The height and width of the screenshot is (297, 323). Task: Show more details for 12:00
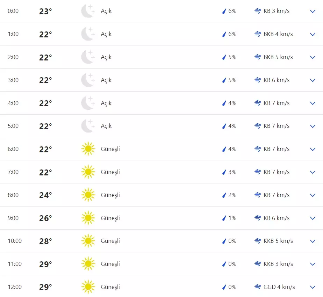click(x=313, y=287)
